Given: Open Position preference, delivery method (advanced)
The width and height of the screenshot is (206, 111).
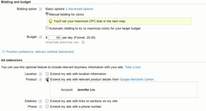Looking at the screenshot, I should (x=40, y=52).
